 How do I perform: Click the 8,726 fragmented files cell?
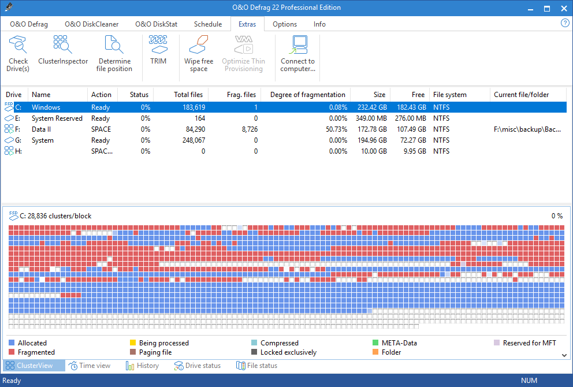coord(250,129)
